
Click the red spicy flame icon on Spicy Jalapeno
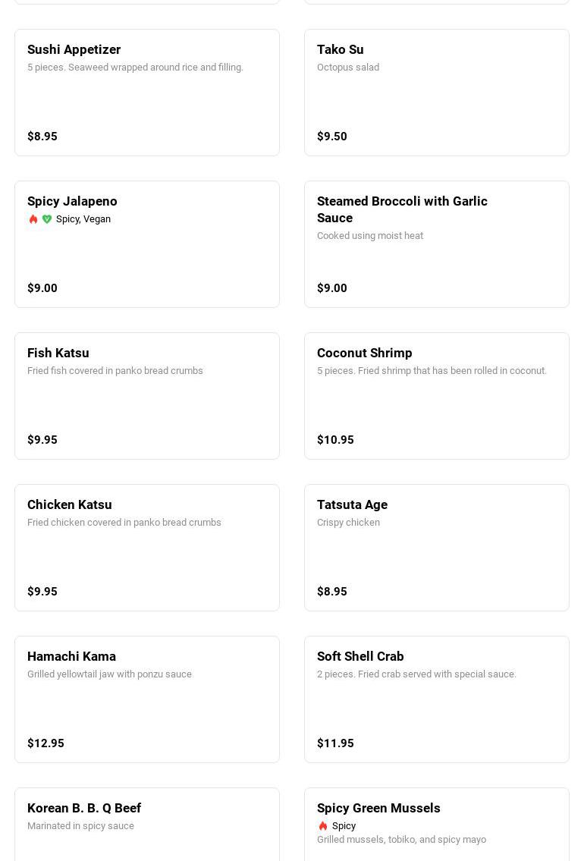33,219
